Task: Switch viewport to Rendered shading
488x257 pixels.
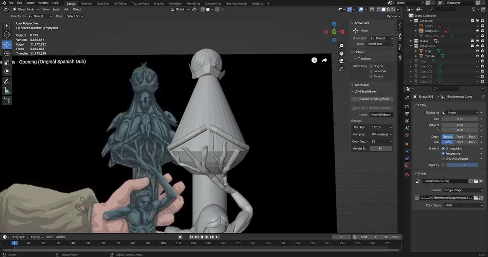Action: (393, 10)
